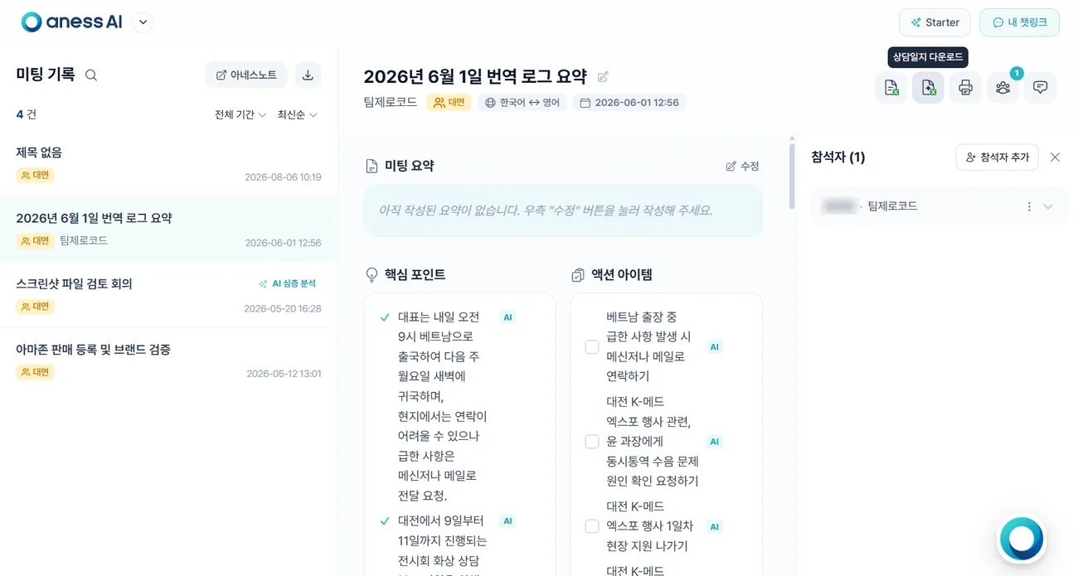This screenshot has width=1078, height=576.
Task: Click the 내 챗링크 button
Action: pos(1019,22)
